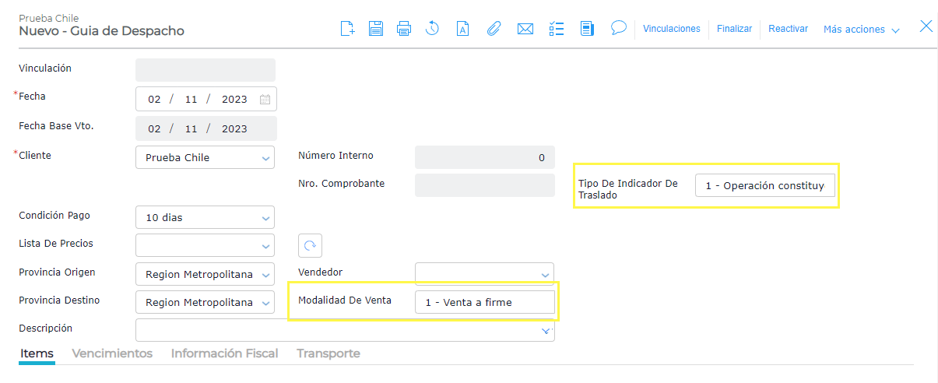Attach a file with paperclip icon
The image size is (938, 383).
[494, 29]
